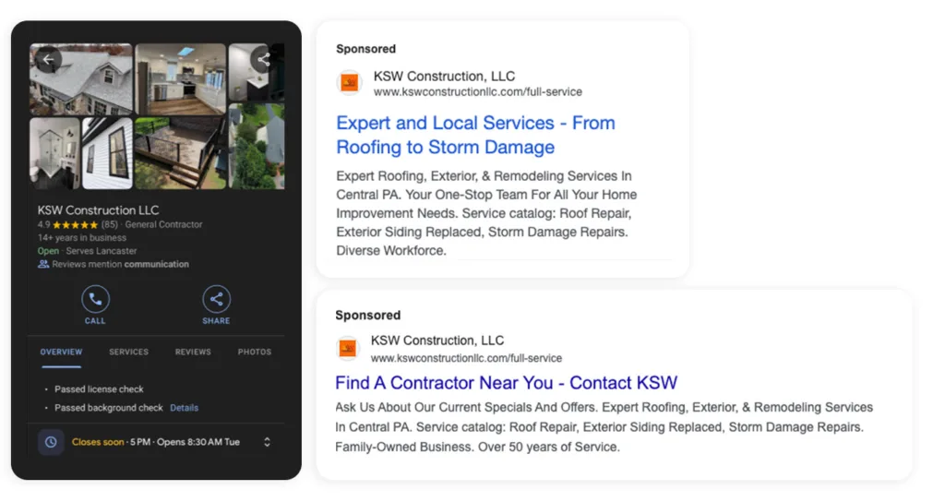Image resolution: width=945 pixels, height=502 pixels.
Task: Click the Sponsored label on the second ad
Action: [x=367, y=316]
